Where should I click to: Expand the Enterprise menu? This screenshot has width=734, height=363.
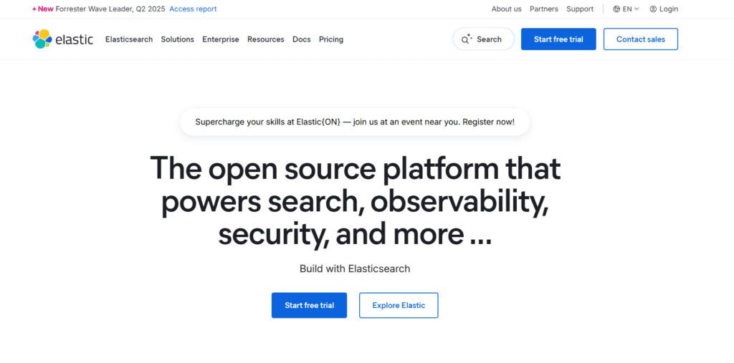pos(221,39)
